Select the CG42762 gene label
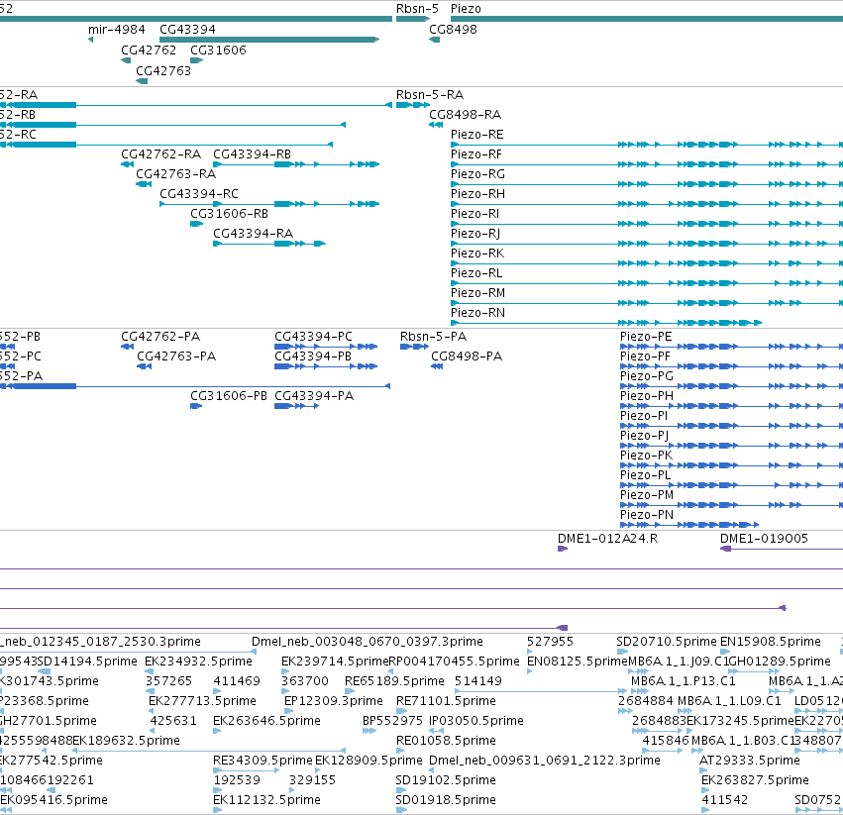The width and height of the screenshot is (843, 815). coord(149,50)
